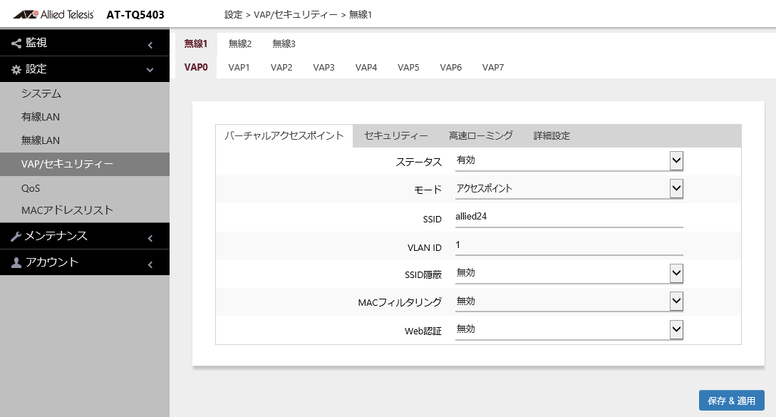Switch to the 無線2 tab
Image resolution: width=776 pixels, height=417 pixels.
(240, 44)
